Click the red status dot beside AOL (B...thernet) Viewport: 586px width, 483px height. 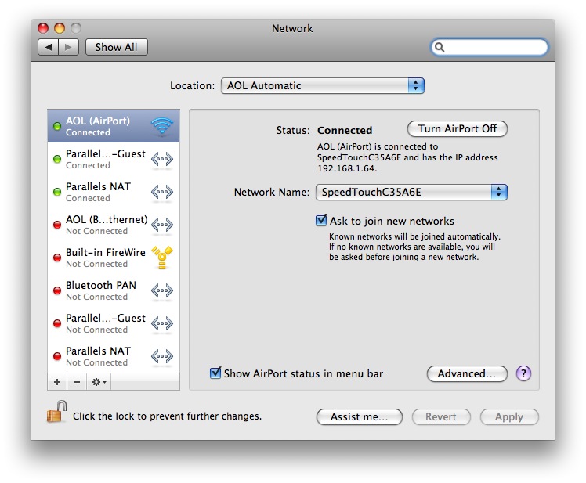pyautogui.click(x=57, y=225)
